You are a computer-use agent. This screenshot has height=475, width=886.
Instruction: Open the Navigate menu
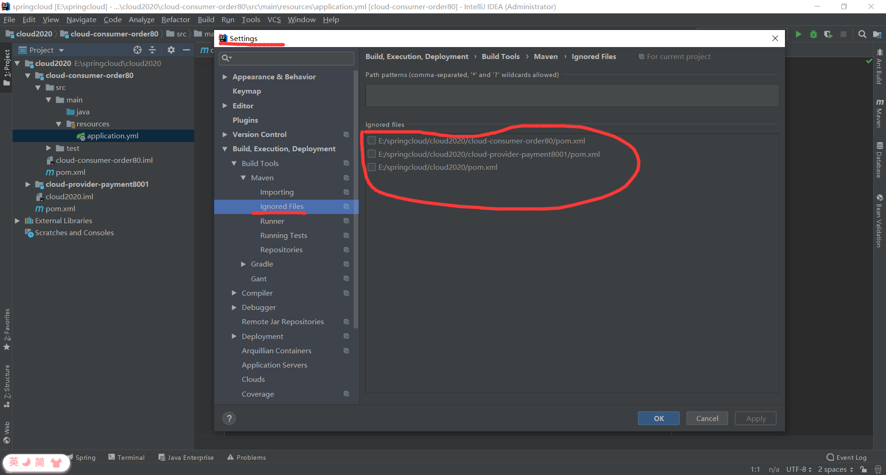point(81,20)
